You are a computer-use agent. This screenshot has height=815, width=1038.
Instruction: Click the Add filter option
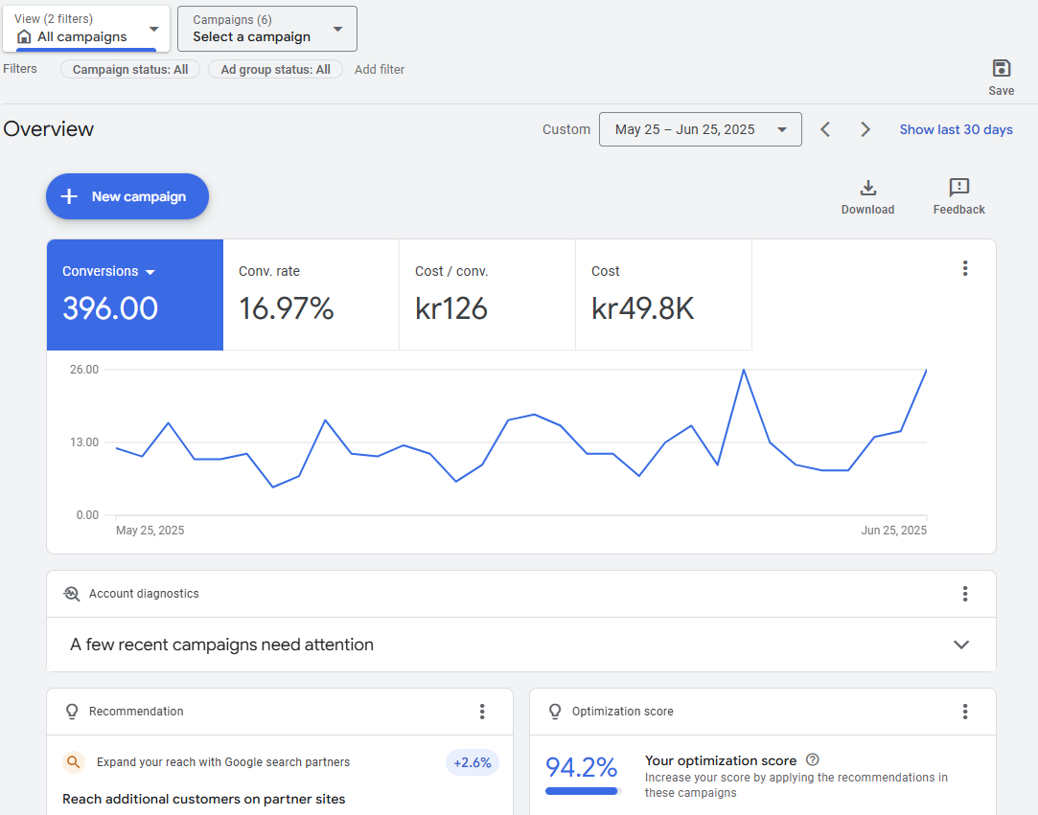(x=380, y=70)
